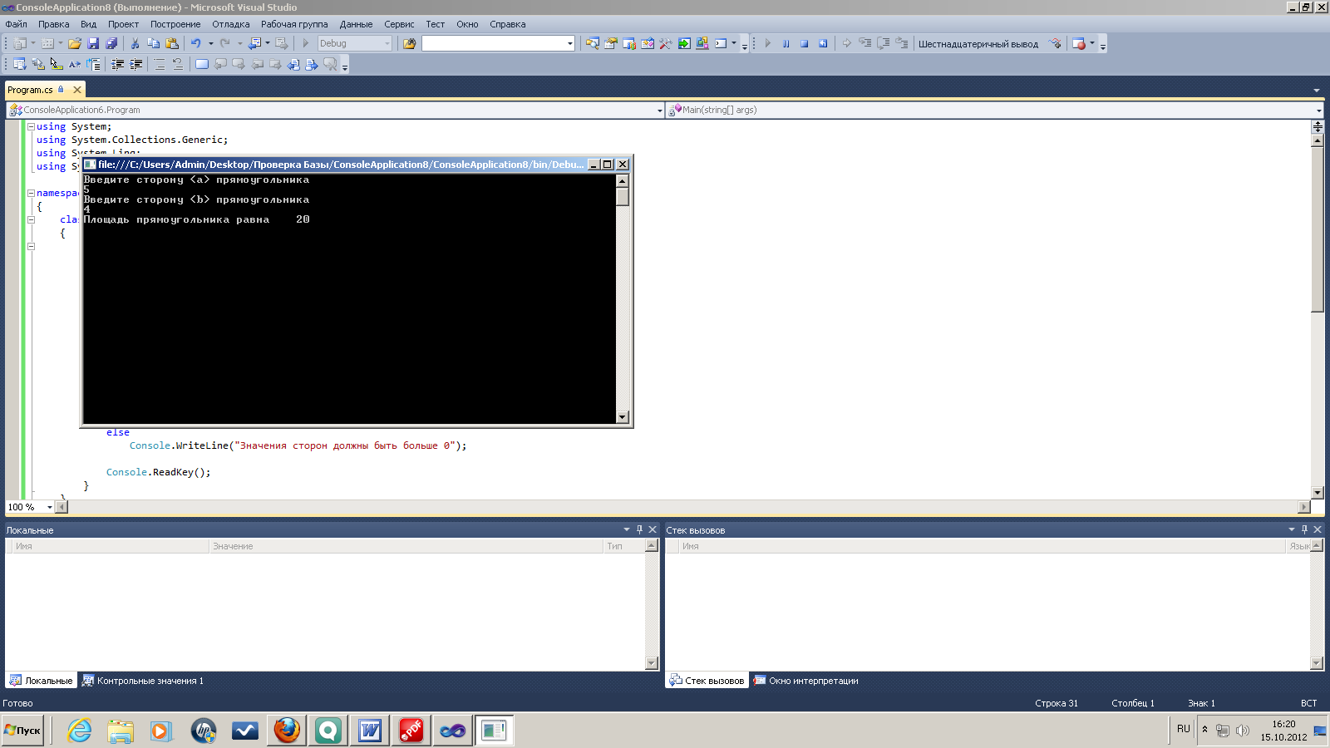Viewport: 1330px width, 748px height.
Task: Open the empty find combo box dropdown
Action: pyautogui.click(x=569, y=43)
